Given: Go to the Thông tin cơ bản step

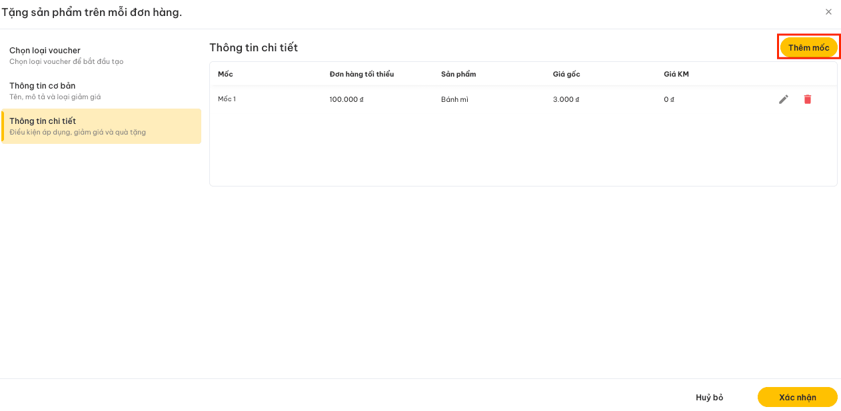Looking at the screenshot, I should click(101, 91).
